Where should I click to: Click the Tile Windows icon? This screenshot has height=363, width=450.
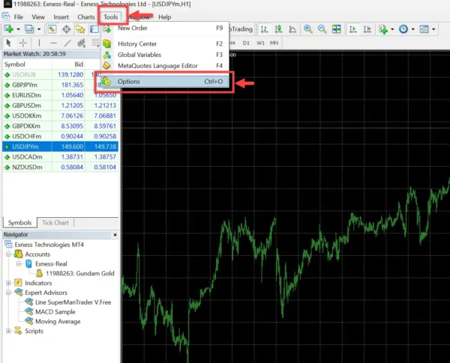336,29
